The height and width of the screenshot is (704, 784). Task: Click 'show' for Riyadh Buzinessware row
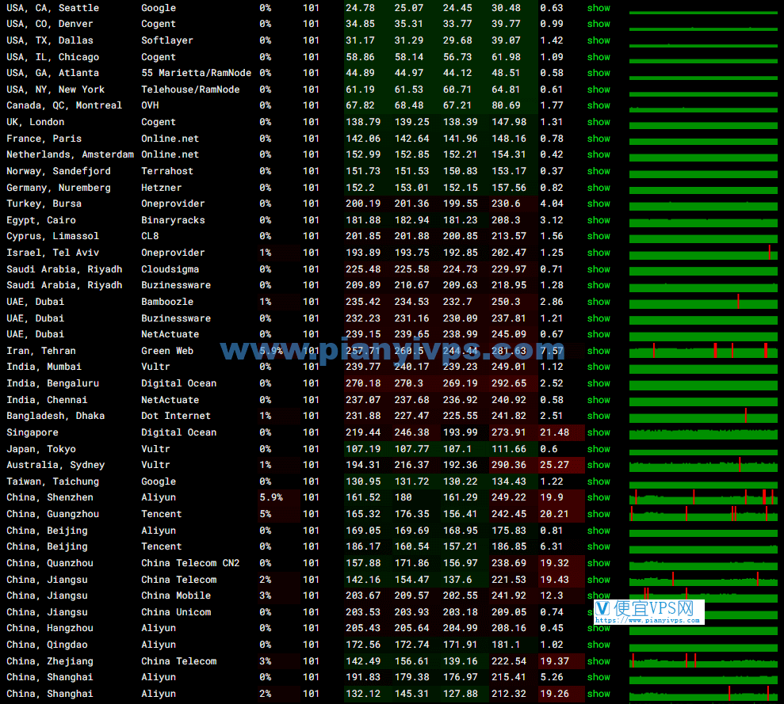tap(599, 285)
